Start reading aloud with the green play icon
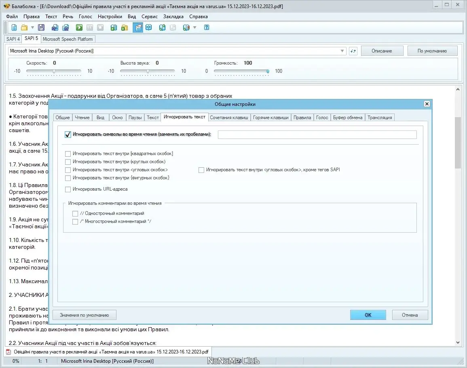The image size is (467, 368). (79, 27)
